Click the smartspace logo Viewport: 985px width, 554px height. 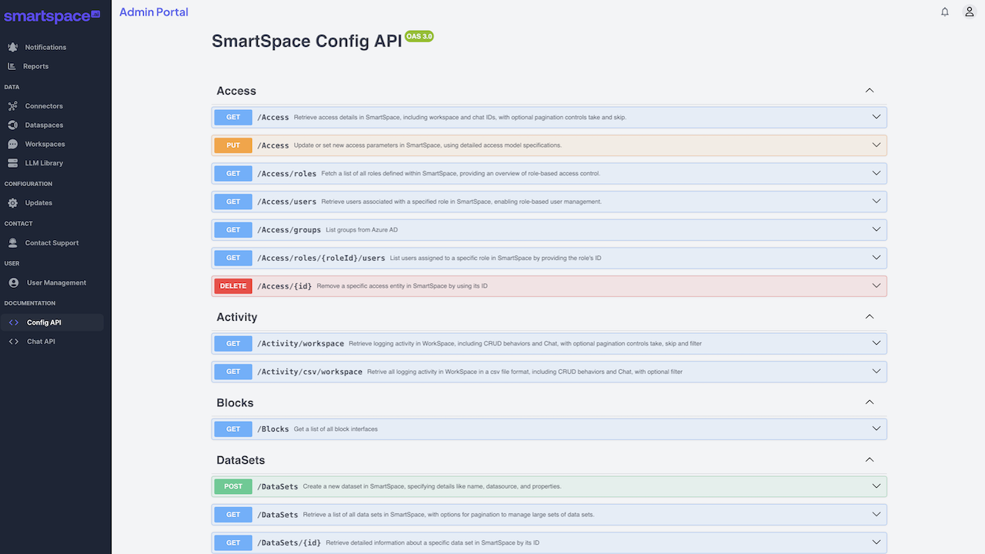pos(52,15)
